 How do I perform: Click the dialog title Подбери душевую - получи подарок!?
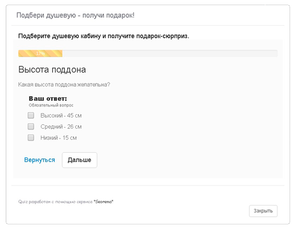[75, 15]
